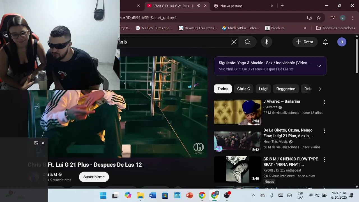The image size is (359, 202).
Task: Open the Medical Terms and... bookmark
Action: [154, 28]
